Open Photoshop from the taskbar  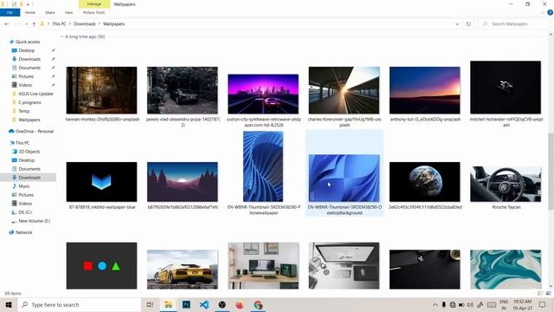(x=186, y=304)
